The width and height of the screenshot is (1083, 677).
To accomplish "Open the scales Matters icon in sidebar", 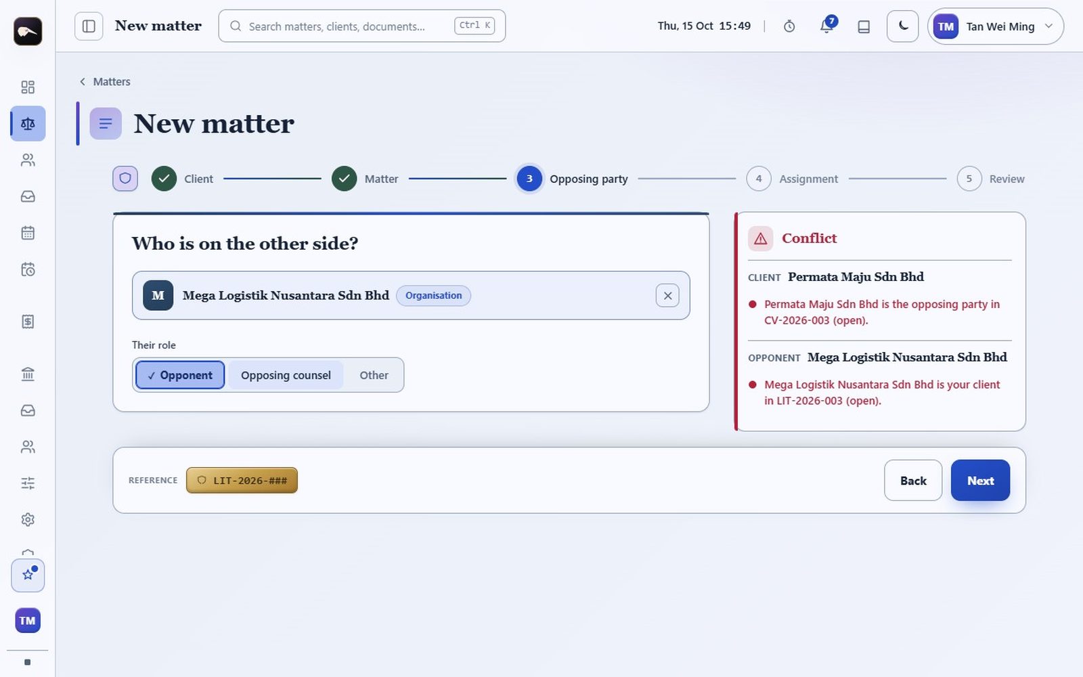I will click(x=28, y=124).
